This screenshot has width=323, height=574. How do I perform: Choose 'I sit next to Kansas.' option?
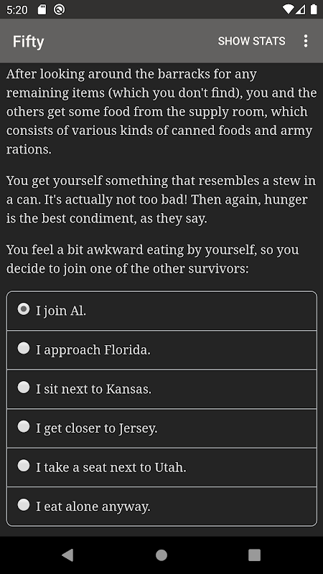pos(161,389)
